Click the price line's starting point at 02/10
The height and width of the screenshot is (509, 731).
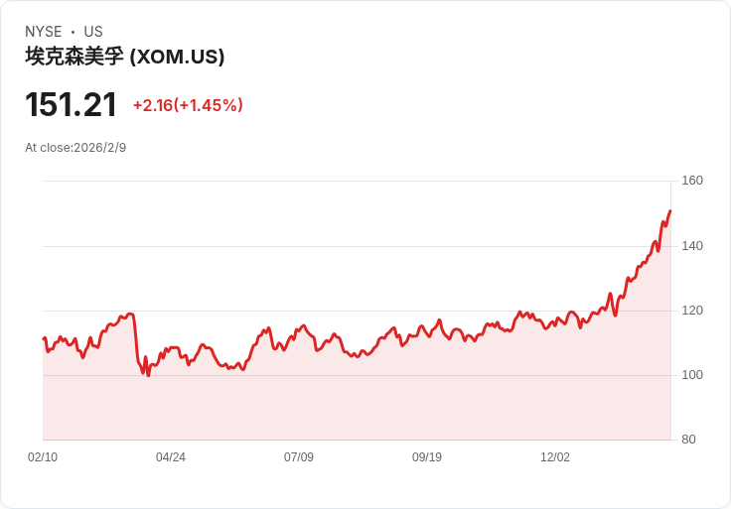44,338
